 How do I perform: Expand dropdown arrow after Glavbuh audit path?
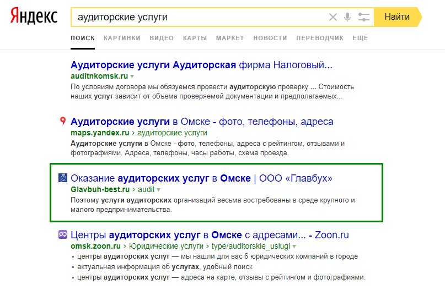(158, 189)
